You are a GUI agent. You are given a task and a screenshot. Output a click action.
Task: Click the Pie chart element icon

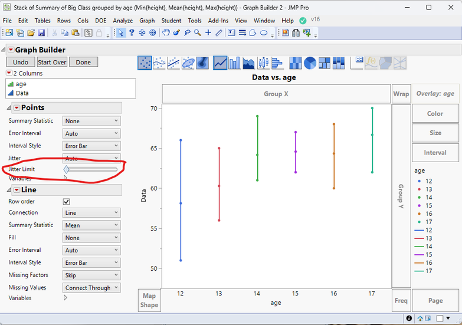tap(310, 63)
